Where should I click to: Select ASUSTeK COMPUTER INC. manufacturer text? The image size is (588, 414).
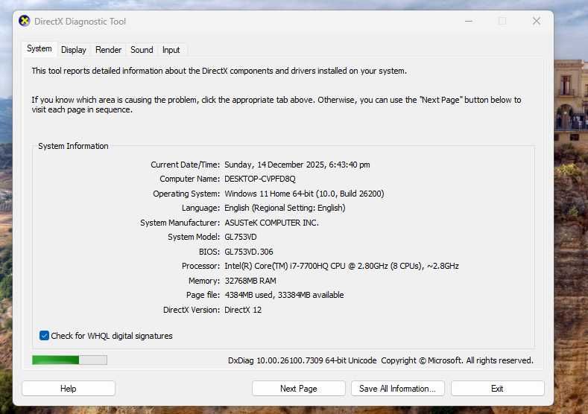(271, 223)
